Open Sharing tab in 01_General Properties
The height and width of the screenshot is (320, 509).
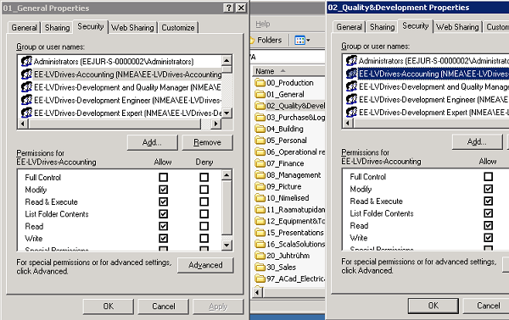57,28
